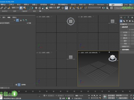
Task: Collapse the 对象类型 rollout
Action: coord(125,27)
